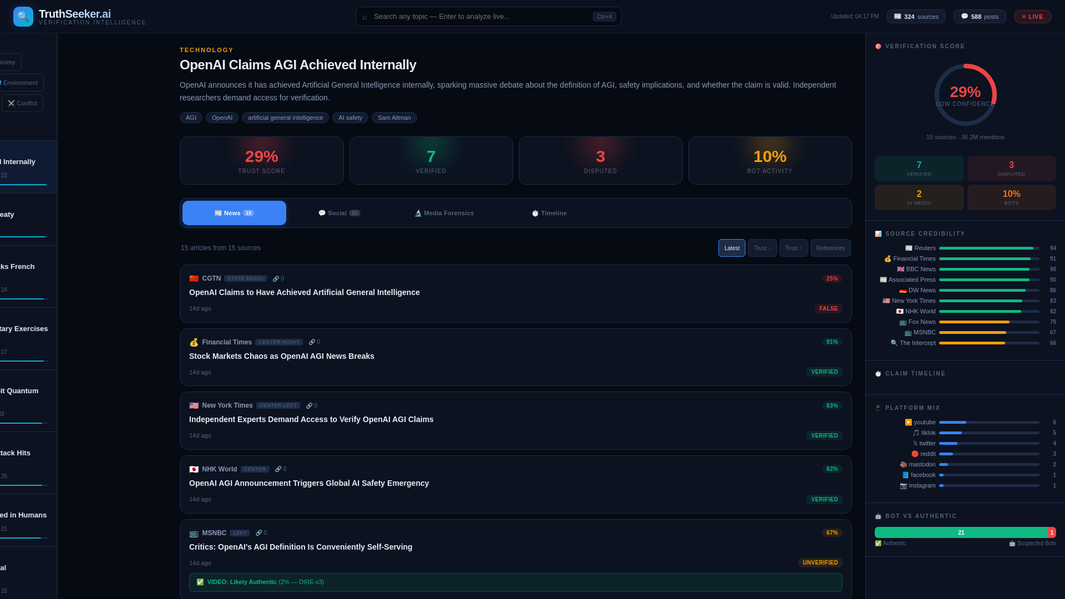Click the FALSE badge on CGTN article

[828, 308]
